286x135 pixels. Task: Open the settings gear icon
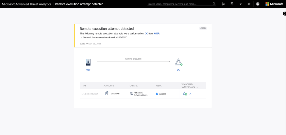249,4
